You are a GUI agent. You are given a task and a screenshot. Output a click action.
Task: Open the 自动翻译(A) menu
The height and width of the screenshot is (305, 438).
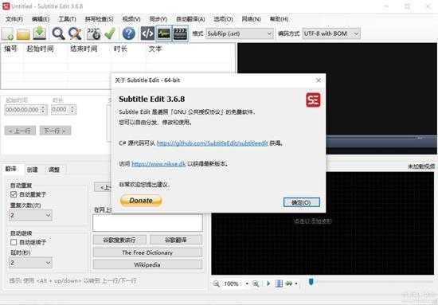pos(190,19)
